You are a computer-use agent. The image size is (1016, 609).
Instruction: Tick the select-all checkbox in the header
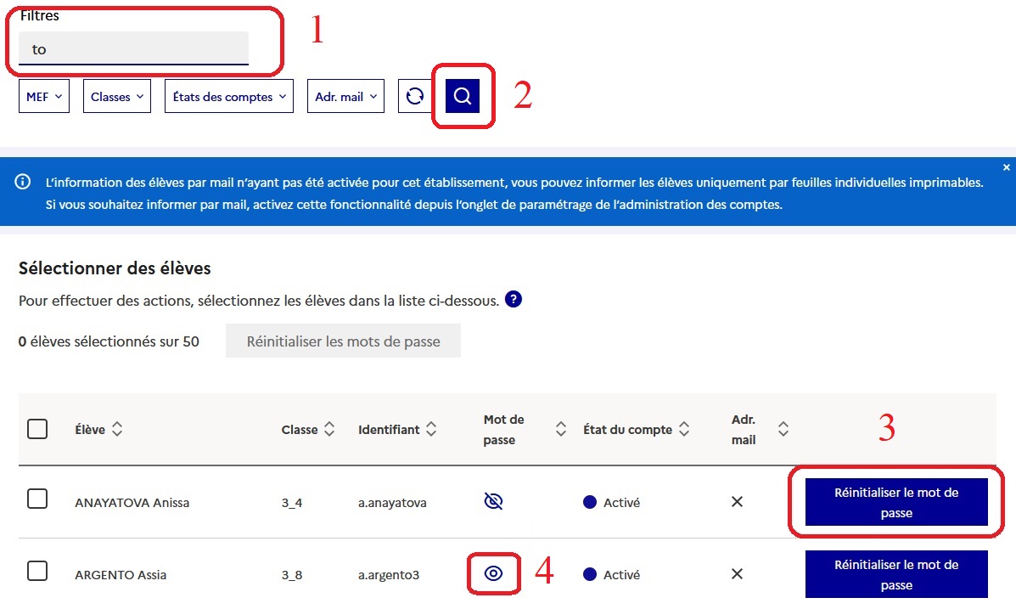click(37, 429)
